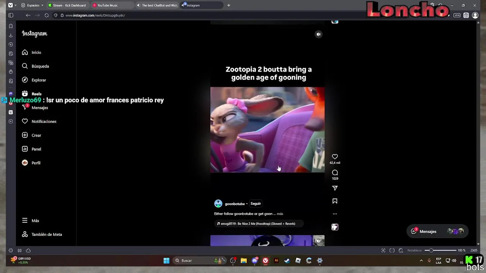The width and height of the screenshot is (486, 273).
Task: Open Discord from the taskbar
Action: [255, 260]
